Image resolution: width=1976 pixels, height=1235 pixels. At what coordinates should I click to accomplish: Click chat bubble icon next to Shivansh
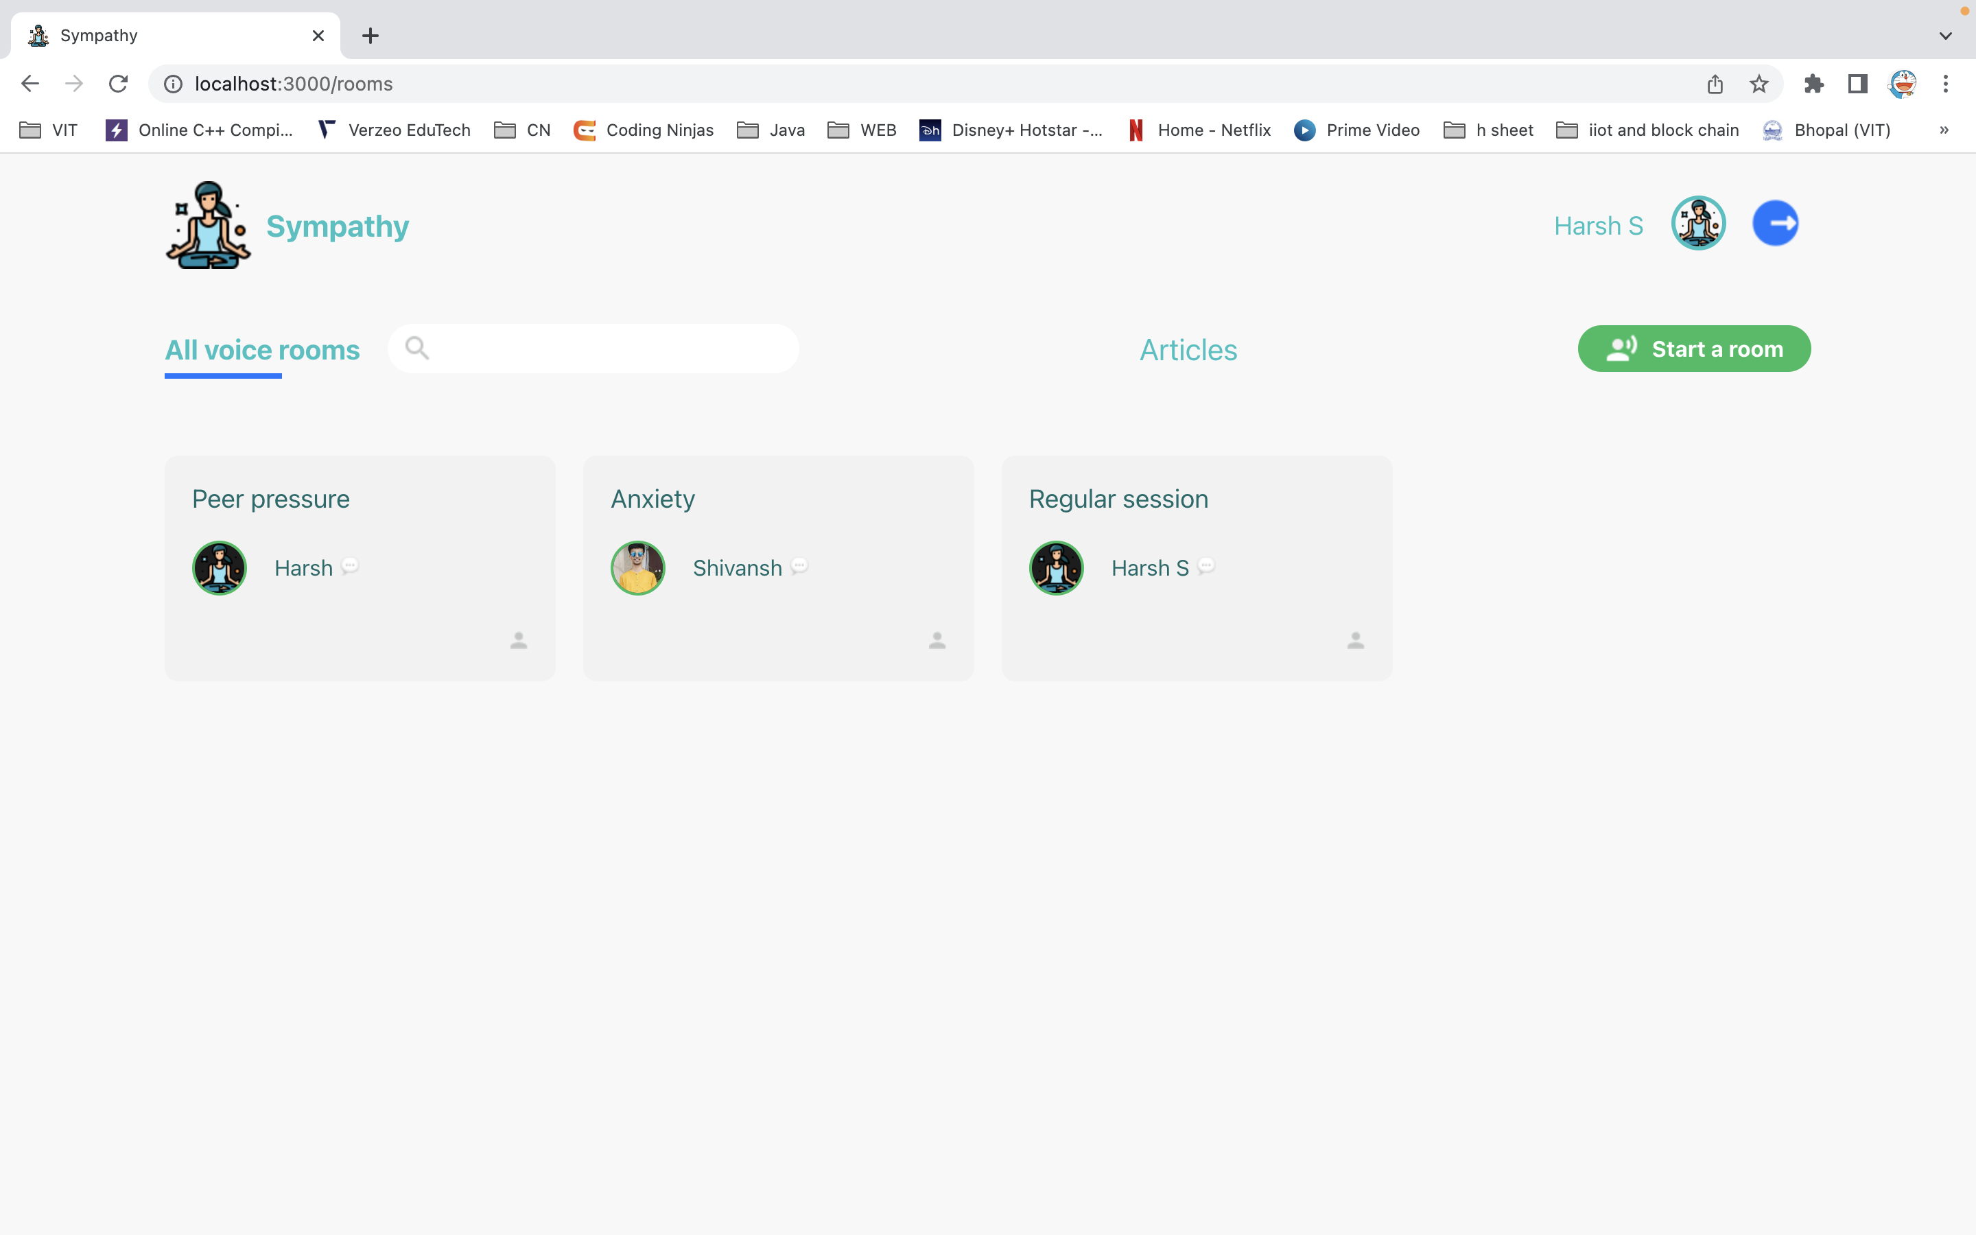coord(799,566)
